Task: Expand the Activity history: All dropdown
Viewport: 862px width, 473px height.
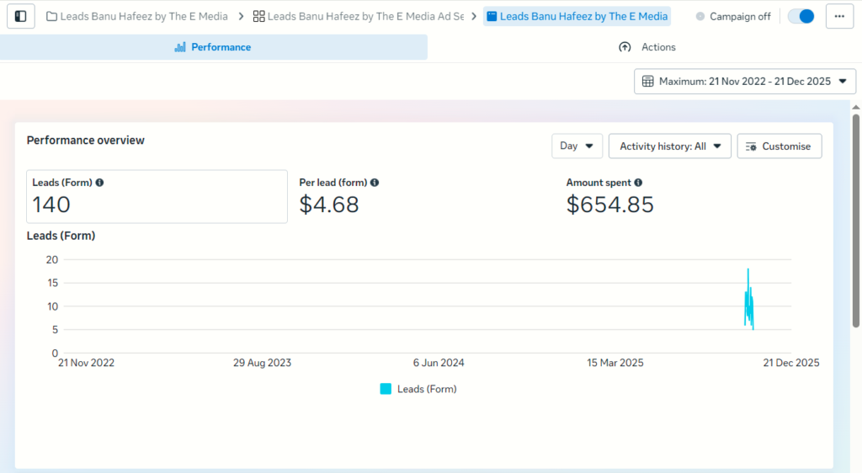Action: 669,146
